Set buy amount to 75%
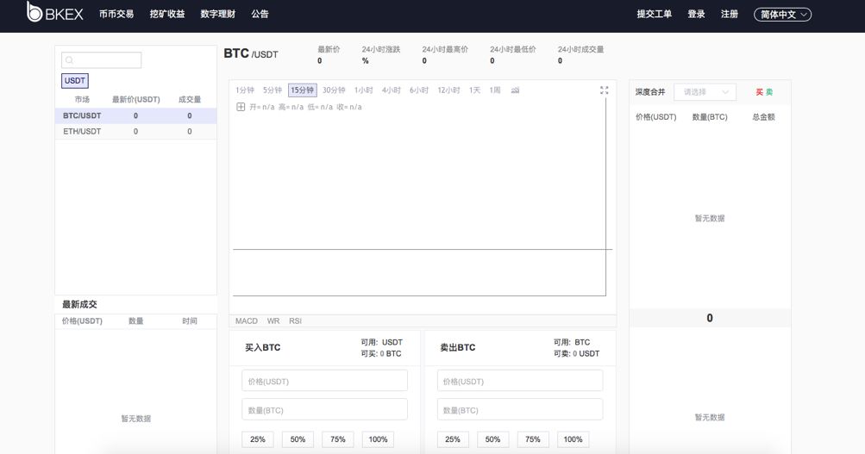 pyautogui.click(x=337, y=439)
